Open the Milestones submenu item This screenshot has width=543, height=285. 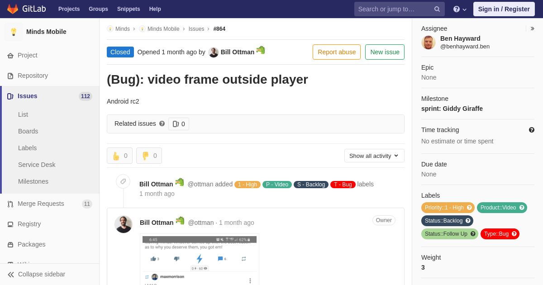pos(33,181)
